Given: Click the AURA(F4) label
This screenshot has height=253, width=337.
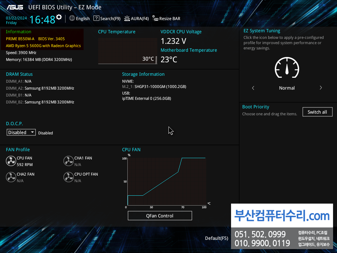Looking at the screenshot, I should [x=140, y=19].
